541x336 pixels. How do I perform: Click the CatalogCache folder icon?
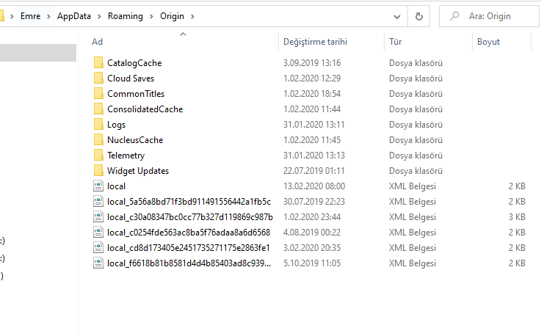pos(98,63)
